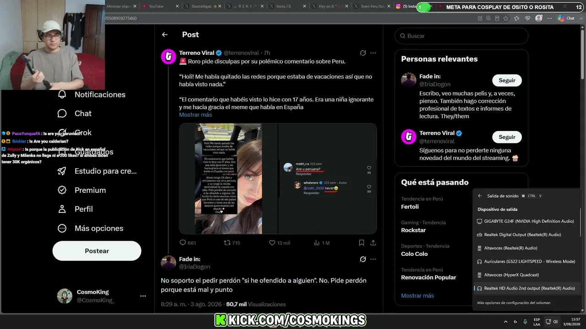
Task: Open the browser profile avatar icon
Action: tap(539, 18)
